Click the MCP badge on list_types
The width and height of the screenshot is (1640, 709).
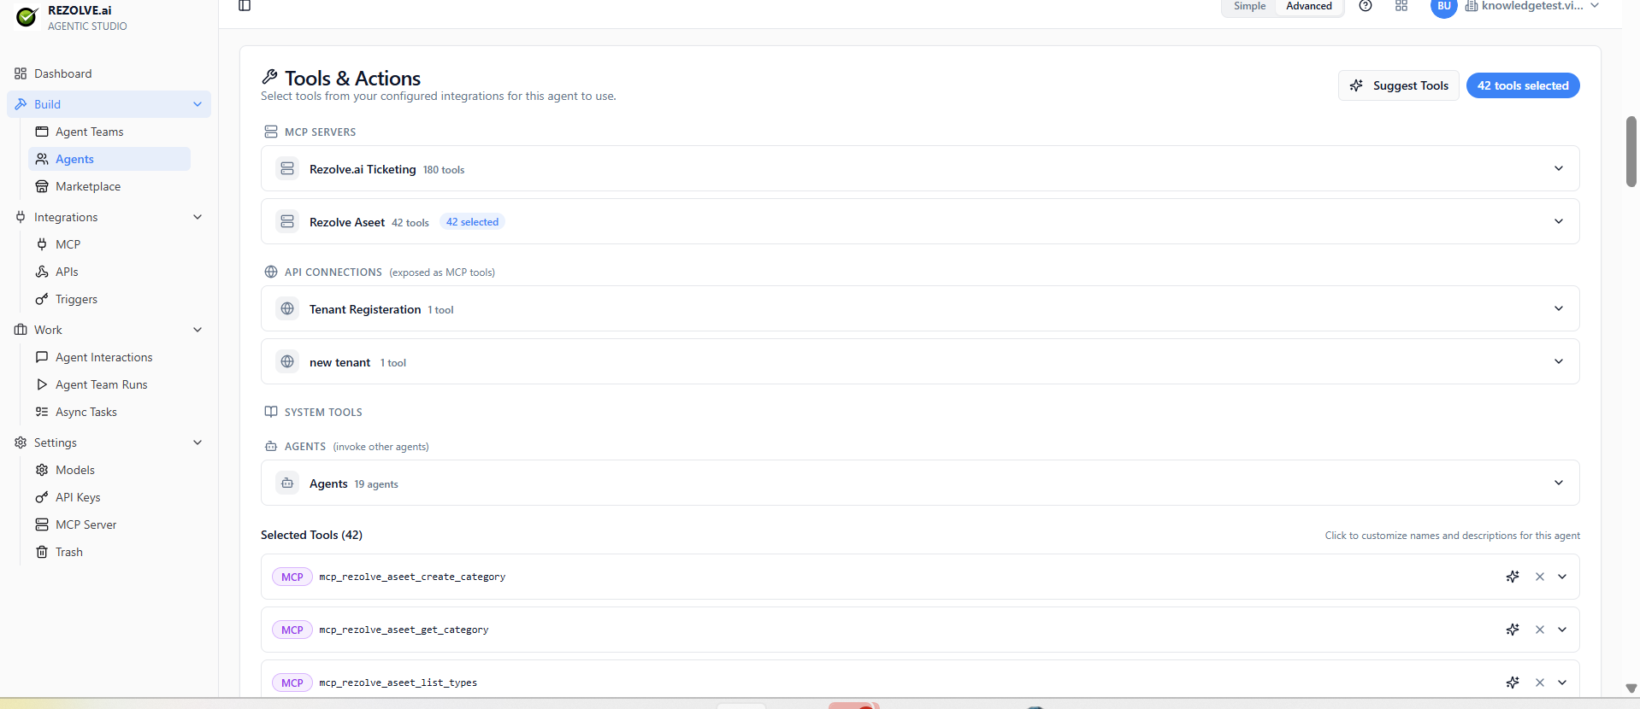pos(292,683)
